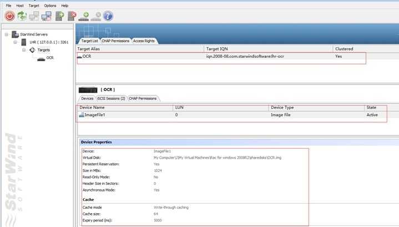
Task: Click the disk icon beside OCR target alias
Action: (x=79, y=57)
